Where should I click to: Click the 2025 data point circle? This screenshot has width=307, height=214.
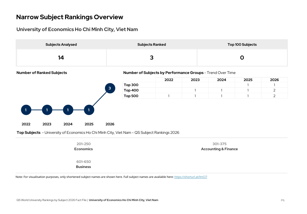click(x=89, y=110)
